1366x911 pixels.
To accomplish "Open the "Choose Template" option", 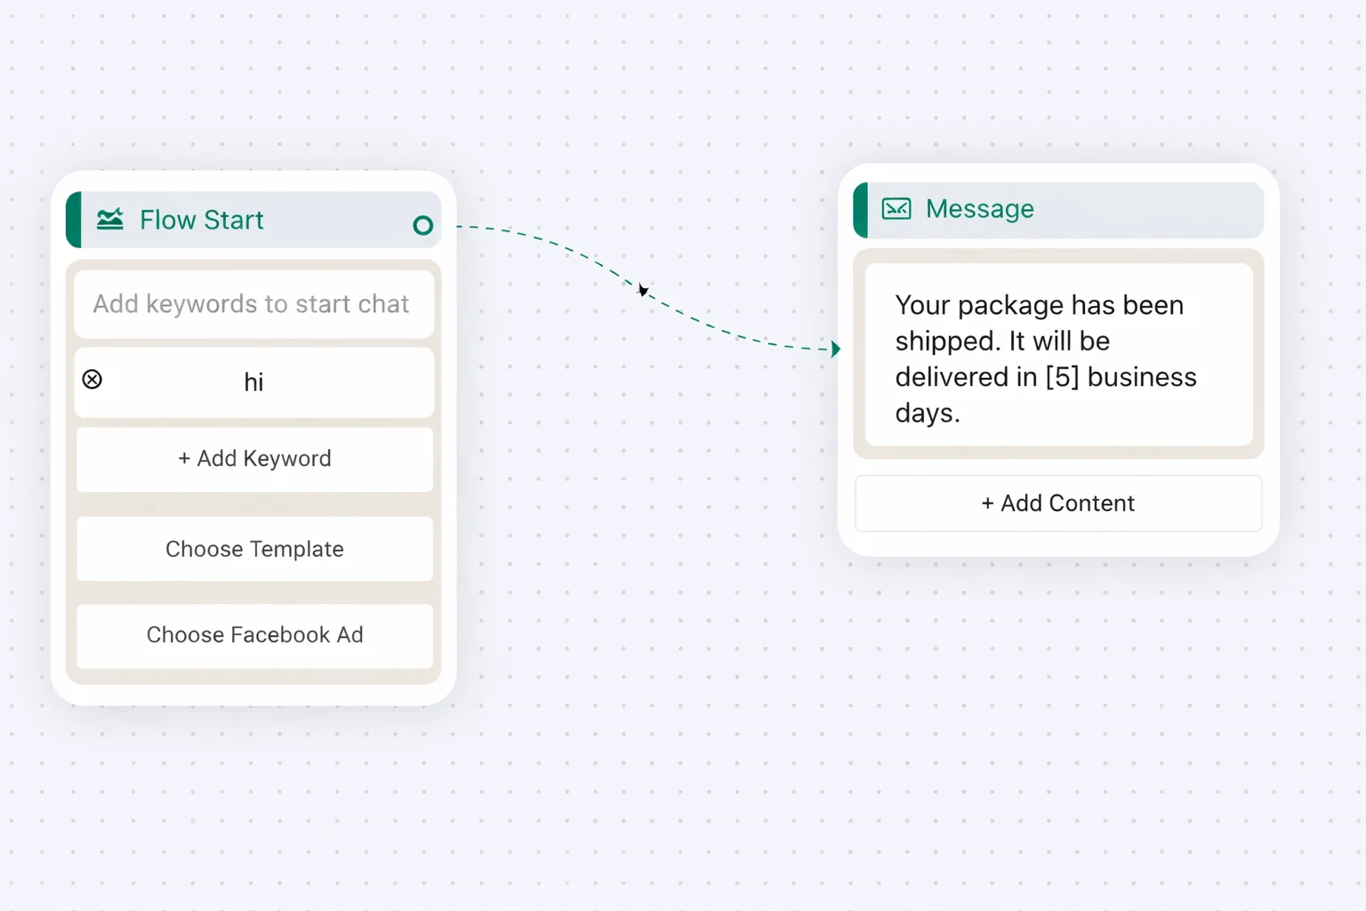I will point(254,549).
